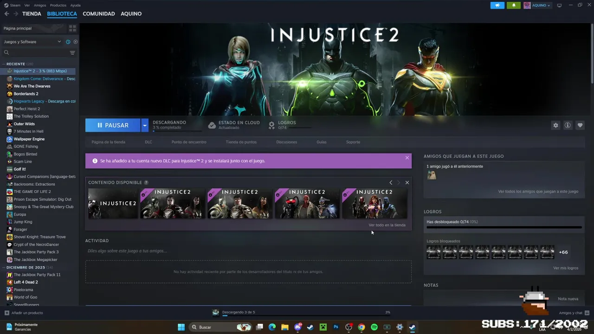Select Wallpaper Engine in library list
594x334 pixels.
(29, 139)
